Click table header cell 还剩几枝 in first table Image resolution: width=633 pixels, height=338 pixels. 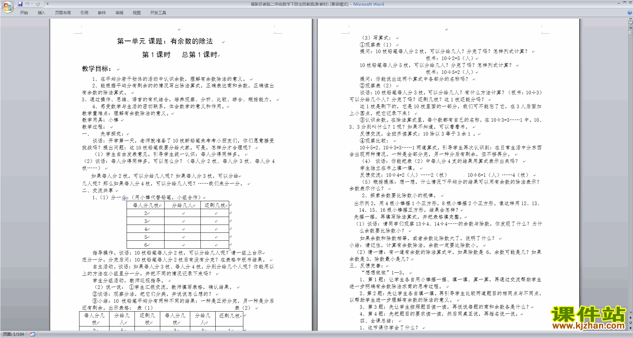215,205
